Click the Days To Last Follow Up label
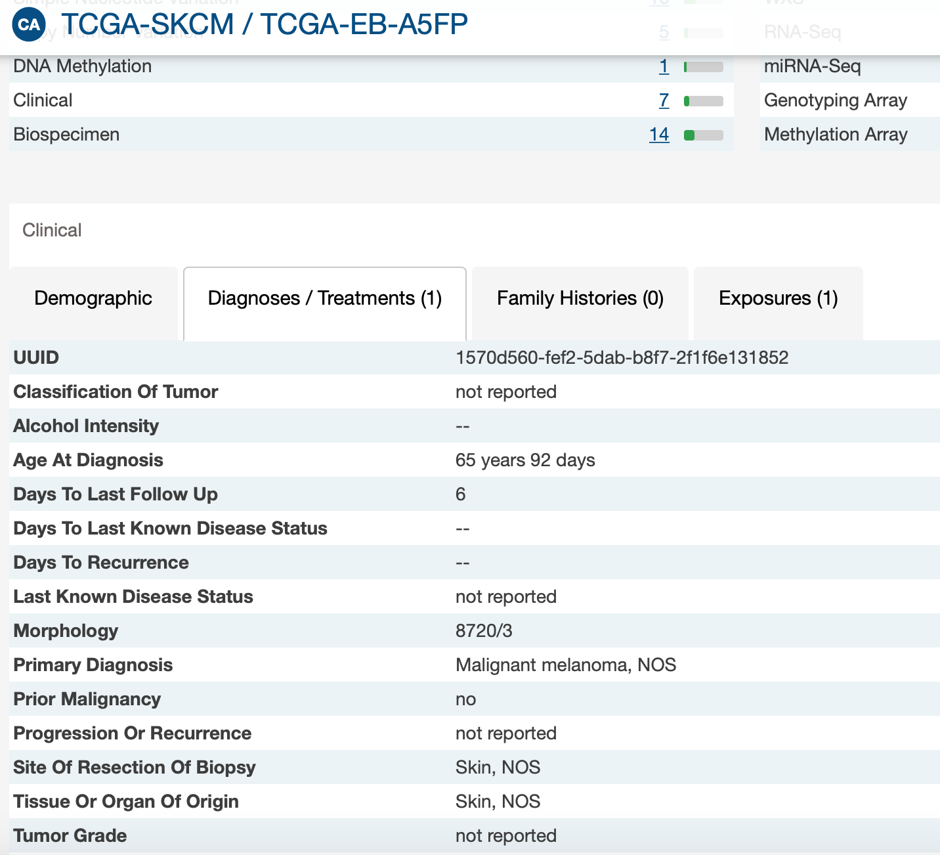This screenshot has width=940, height=855. click(x=116, y=494)
